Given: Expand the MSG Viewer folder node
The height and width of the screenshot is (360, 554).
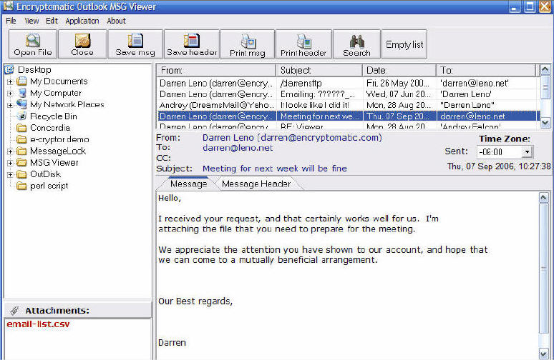Looking at the screenshot, I should click(x=10, y=163).
